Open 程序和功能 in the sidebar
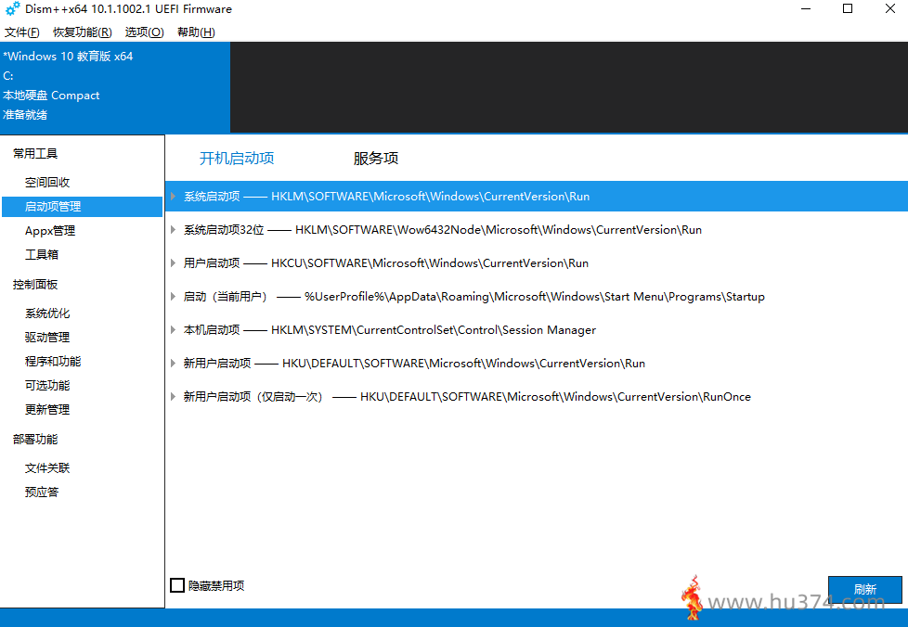Viewport: 908px width, 627px height. click(53, 362)
